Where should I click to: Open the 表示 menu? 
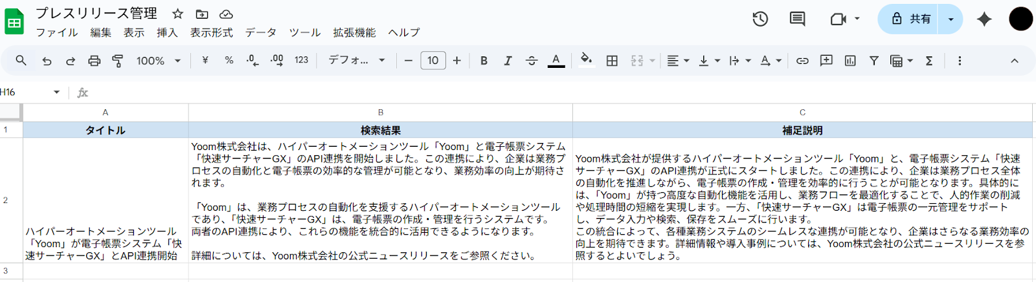pyautogui.click(x=134, y=32)
